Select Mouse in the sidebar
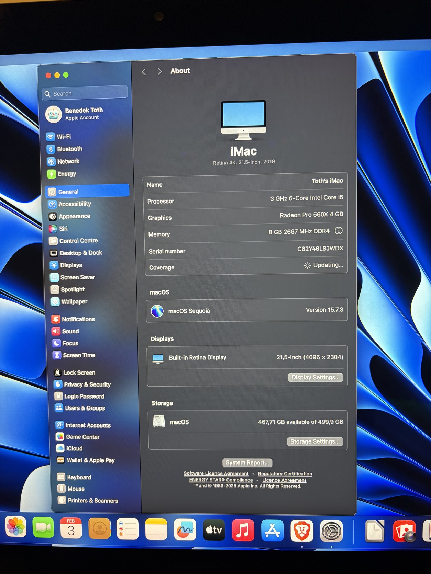 pos(71,489)
